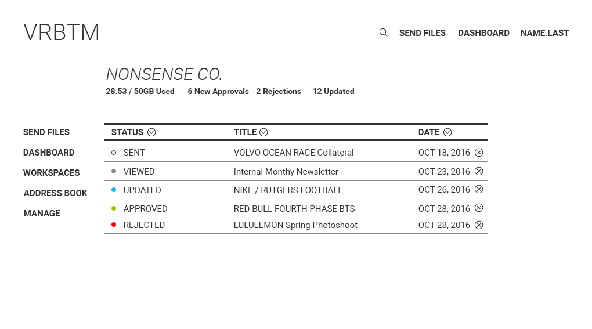Delete the Internal Monthy Newsletter entry
Viewport: 592px width, 329px height.
(x=479, y=171)
